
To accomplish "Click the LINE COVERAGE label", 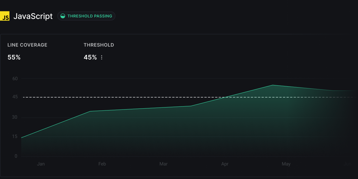I will pyautogui.click(x=27, y=45).
